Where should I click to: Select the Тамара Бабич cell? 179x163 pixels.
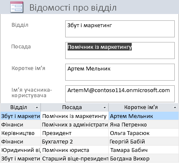[x=144, y=150]
